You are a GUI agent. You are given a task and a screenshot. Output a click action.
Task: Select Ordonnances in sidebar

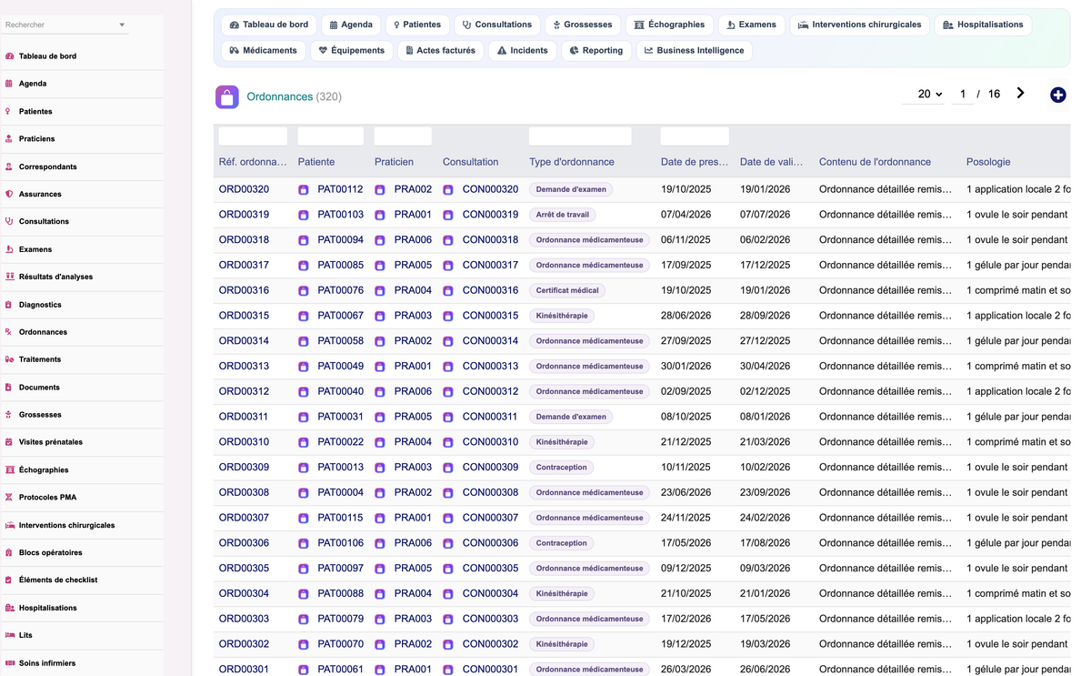[x=82, y=332]
